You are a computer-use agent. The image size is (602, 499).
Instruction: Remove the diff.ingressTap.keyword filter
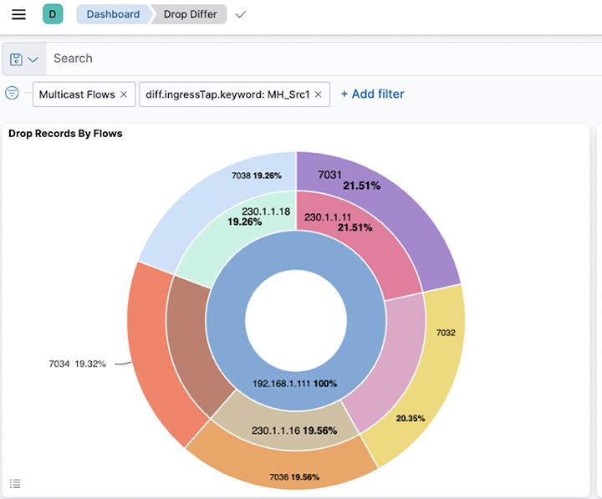[x=319, y=94]
